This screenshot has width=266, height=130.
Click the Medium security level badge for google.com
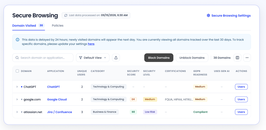pyautogui.click(x=150, y=99)
